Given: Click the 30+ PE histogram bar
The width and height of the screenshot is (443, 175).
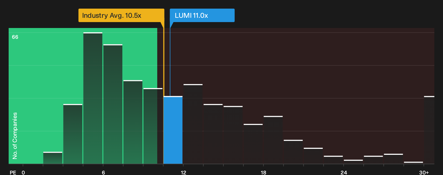Looking at the screenshot, I should (x=429, y=130).
